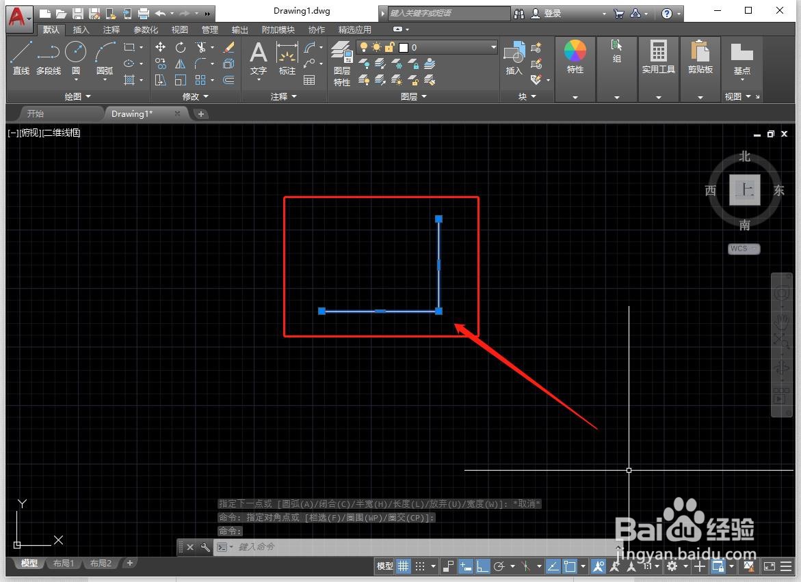Activate the Offset tool icon
This screenshot has width=801, height=582.
click(229, 80)
